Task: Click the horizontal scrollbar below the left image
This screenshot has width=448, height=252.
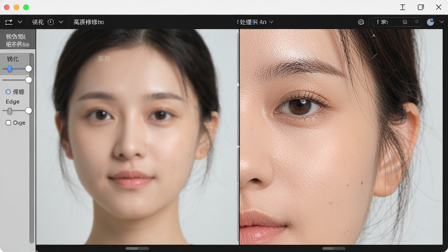Action: point(137,248)
